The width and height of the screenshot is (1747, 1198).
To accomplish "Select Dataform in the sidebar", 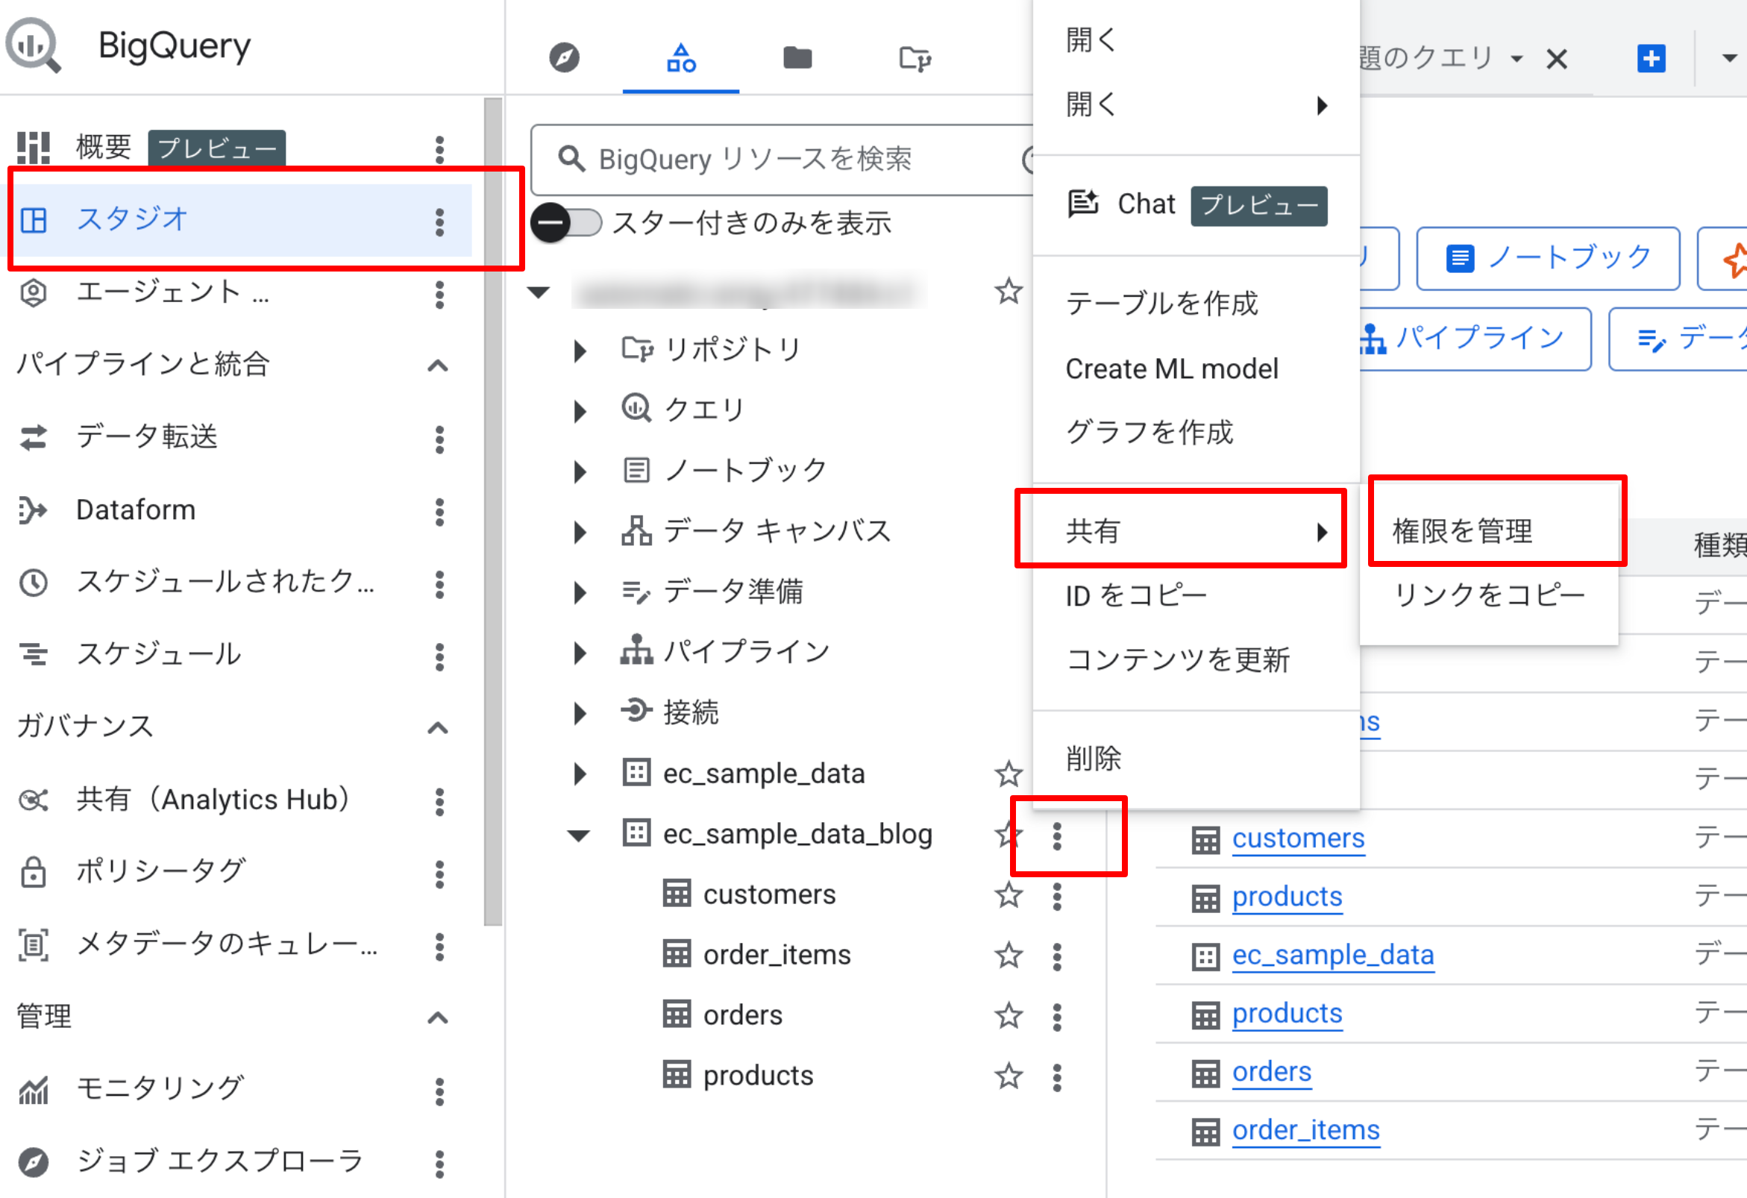I will 135,509.
